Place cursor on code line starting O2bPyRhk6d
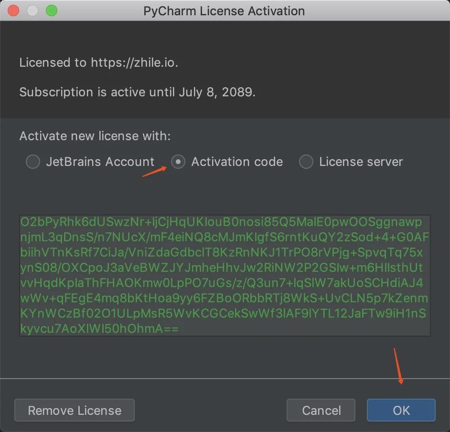The image size is (450, 432). tap(221, 222)
